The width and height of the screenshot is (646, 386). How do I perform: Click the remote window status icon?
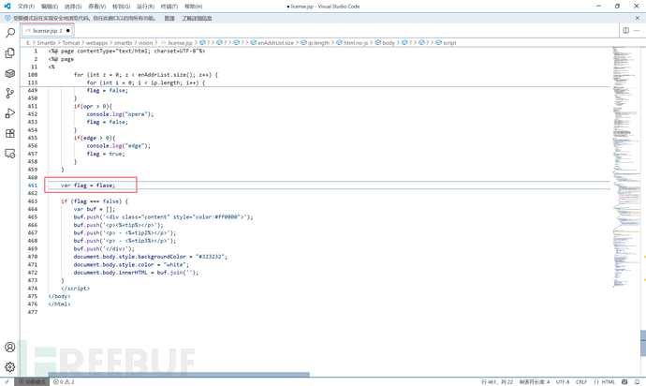point(7,382)
